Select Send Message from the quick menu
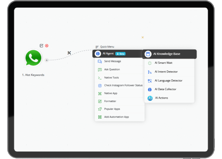This screenshot has width=222, height=159. (112, 61)
